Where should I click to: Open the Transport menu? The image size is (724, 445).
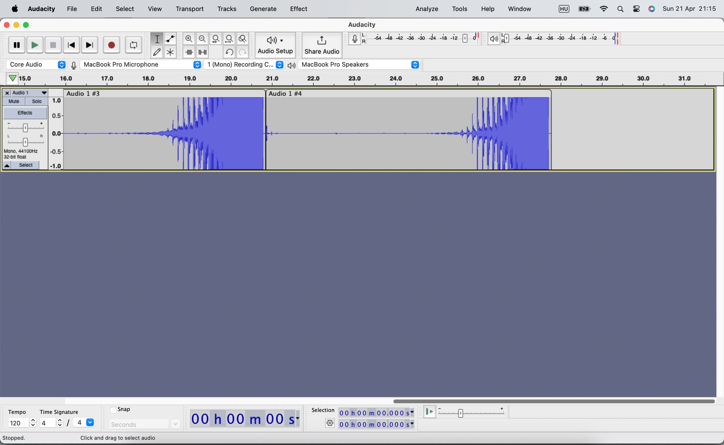coord(189,9)
